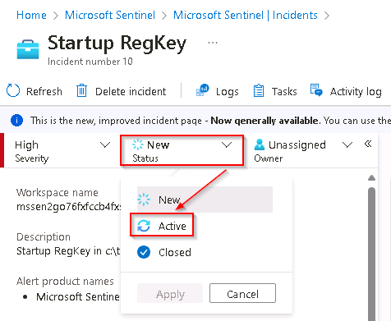The image size is (391, 321).
Task: Click the Refresh circular arrow icon
Action: 13,90
